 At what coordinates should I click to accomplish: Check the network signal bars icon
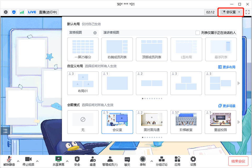(x=22, y=12)
